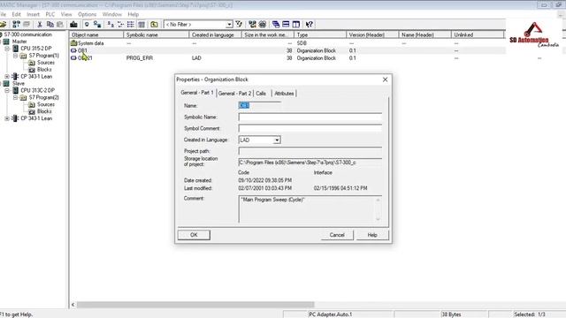Click the Paste toolbar icon

[x=60, y=24]
